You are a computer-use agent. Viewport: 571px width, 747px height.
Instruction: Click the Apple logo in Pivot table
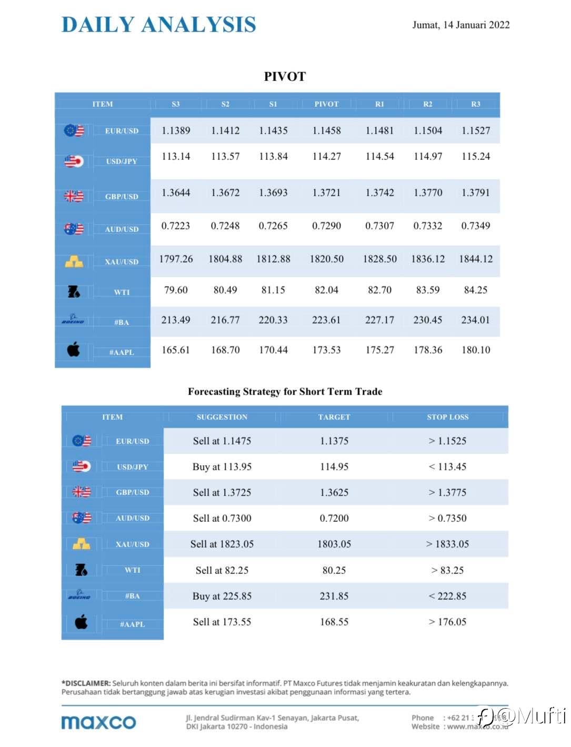[x=74, y=349]
